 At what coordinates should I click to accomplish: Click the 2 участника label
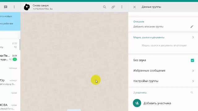140,92
